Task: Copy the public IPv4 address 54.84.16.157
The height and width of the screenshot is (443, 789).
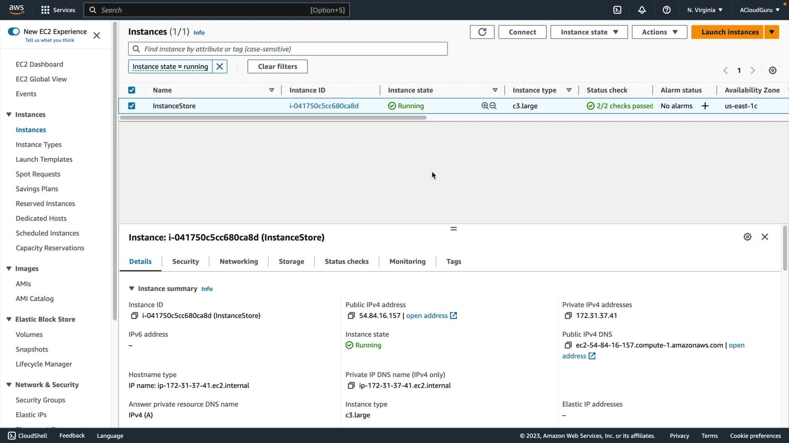Action: click(351, 315)
